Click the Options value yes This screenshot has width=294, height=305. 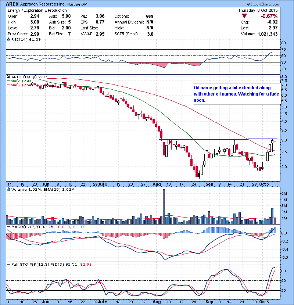pyautogui.click(x=150, y=16)
